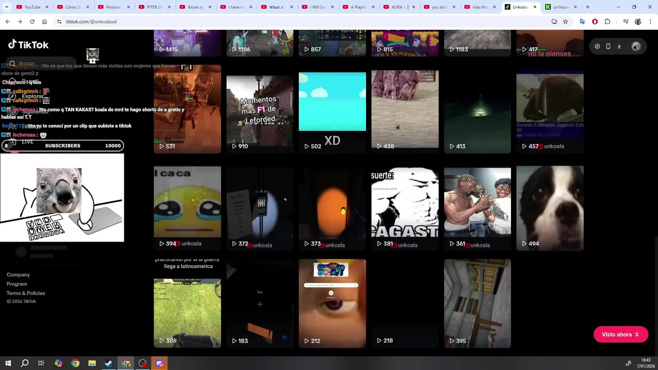Open video thumbnail with 531 views
The image size is (658, 370).
pos(187,108)
